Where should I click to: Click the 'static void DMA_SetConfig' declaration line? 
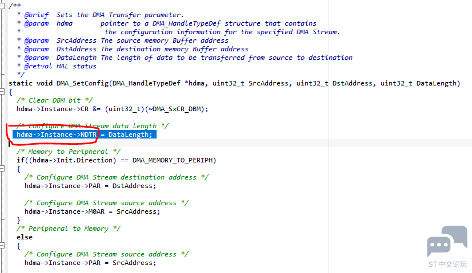pyautogui.click(x=234, y=83)
